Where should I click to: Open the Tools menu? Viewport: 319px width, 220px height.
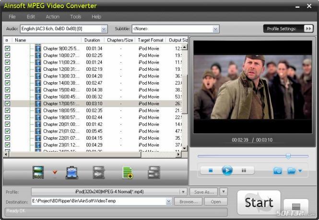pos(76,17)
